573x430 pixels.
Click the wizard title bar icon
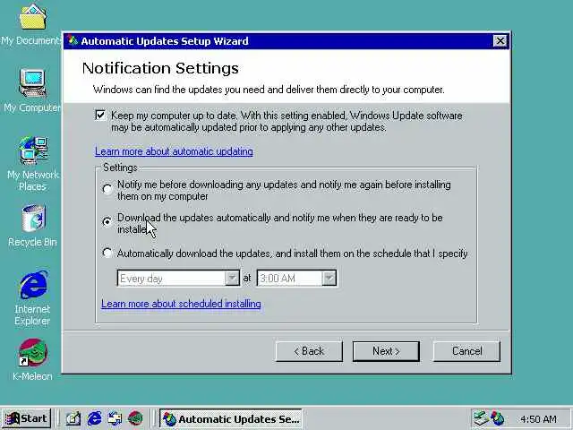73,40
